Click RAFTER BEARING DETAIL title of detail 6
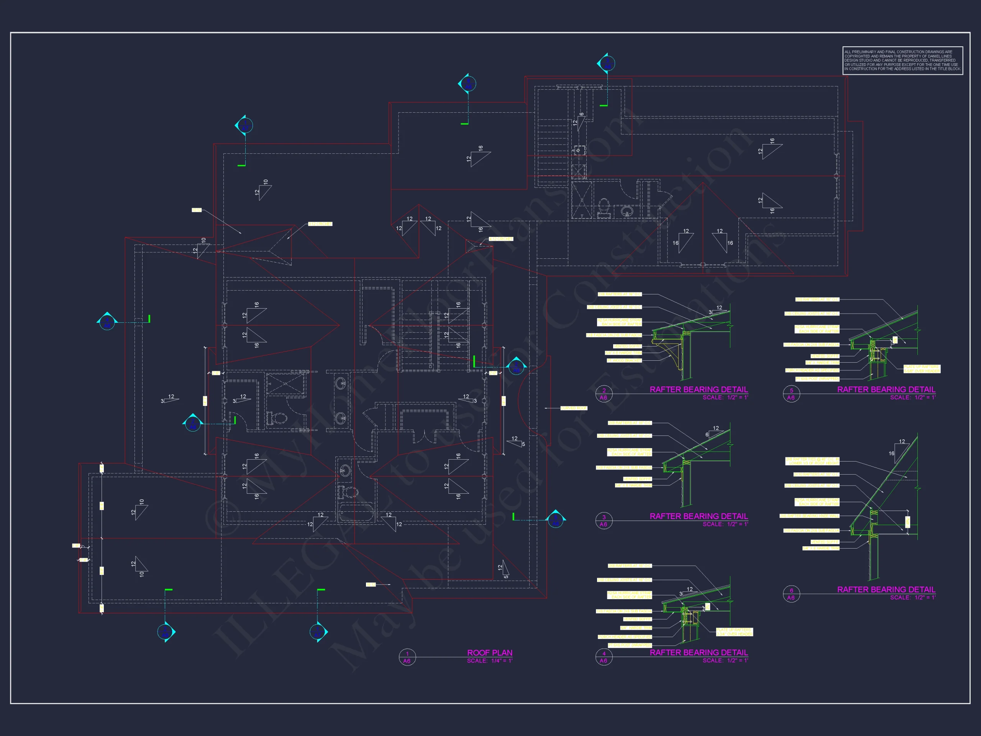This screenshot has width=981, height=736. (x=886, y=590)
